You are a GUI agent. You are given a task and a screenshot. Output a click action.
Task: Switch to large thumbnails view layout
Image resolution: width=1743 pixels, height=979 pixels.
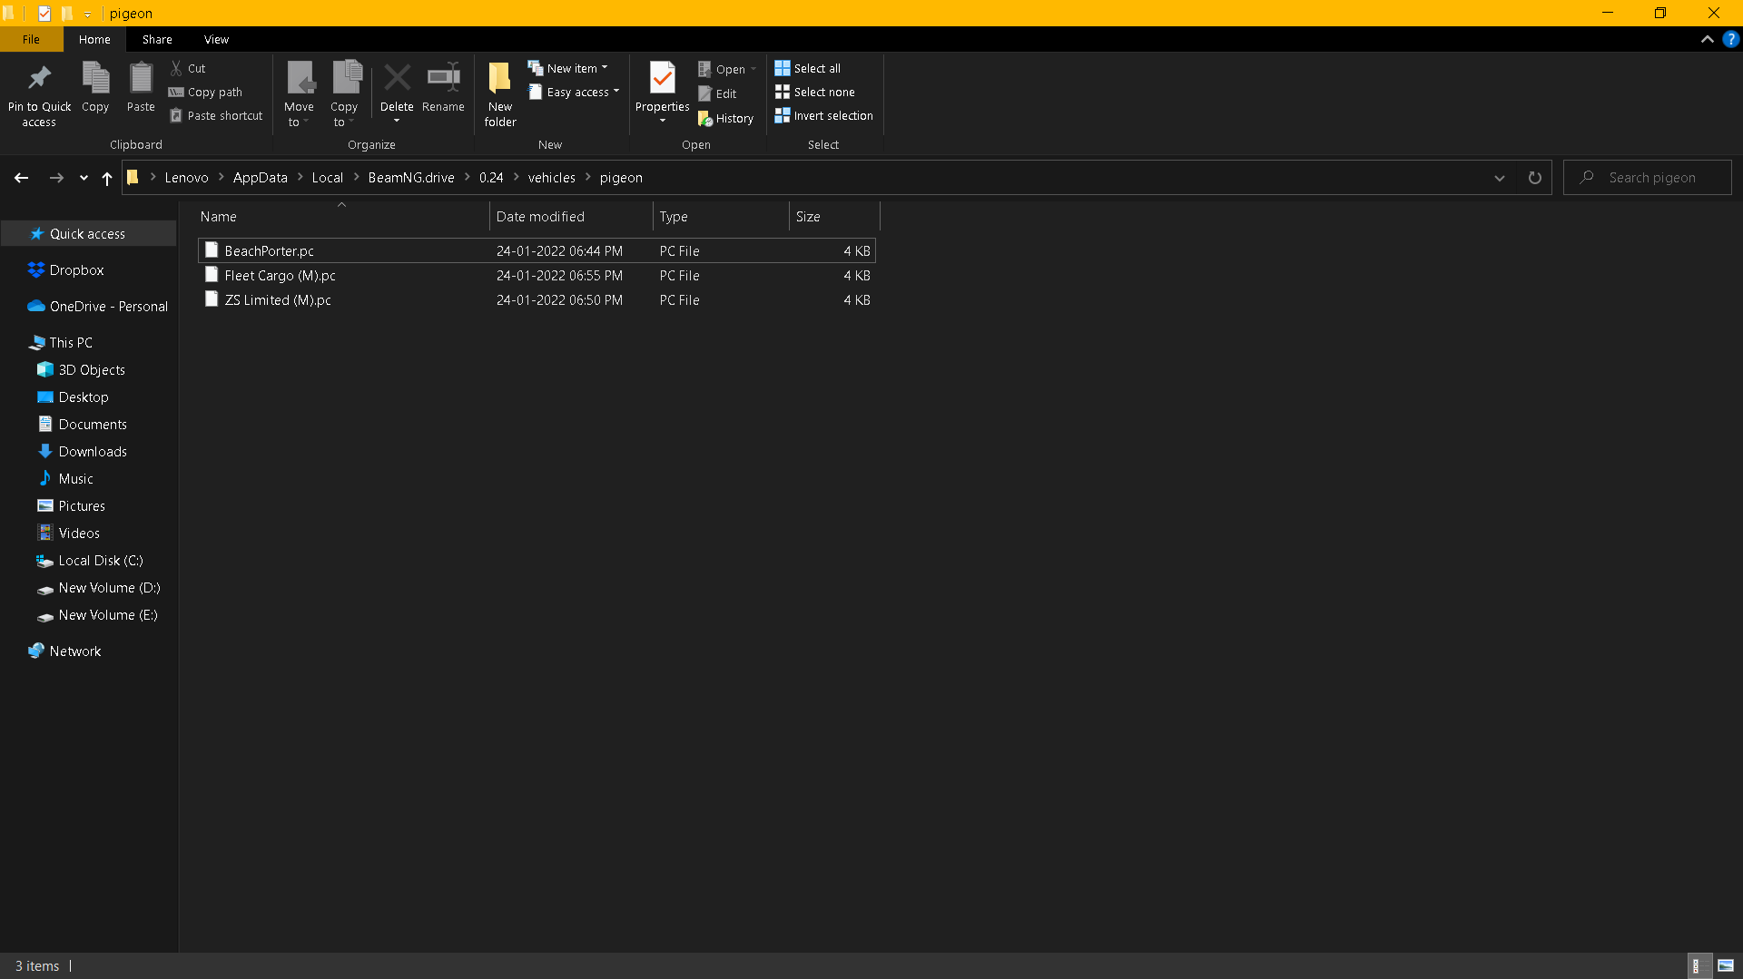pos(1726,966)
